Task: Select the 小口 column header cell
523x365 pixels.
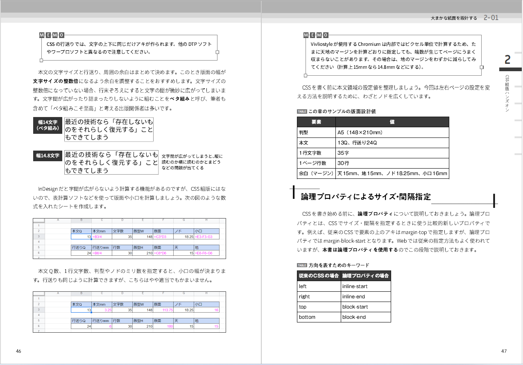Action: 206,231
